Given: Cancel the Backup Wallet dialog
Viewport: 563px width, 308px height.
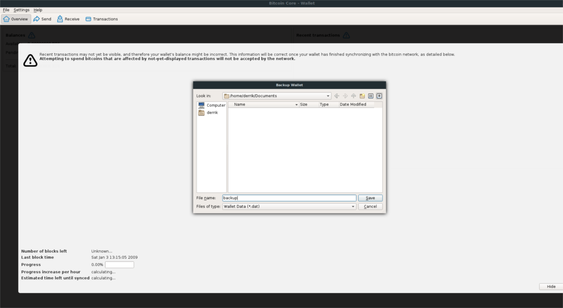Looking at the screenshot, I should (370, 207).
